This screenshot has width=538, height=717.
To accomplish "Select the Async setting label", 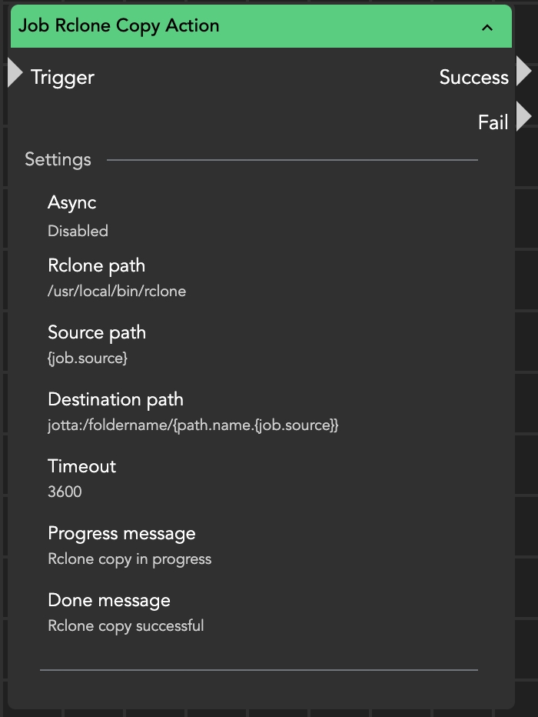I will pos(72,203).
